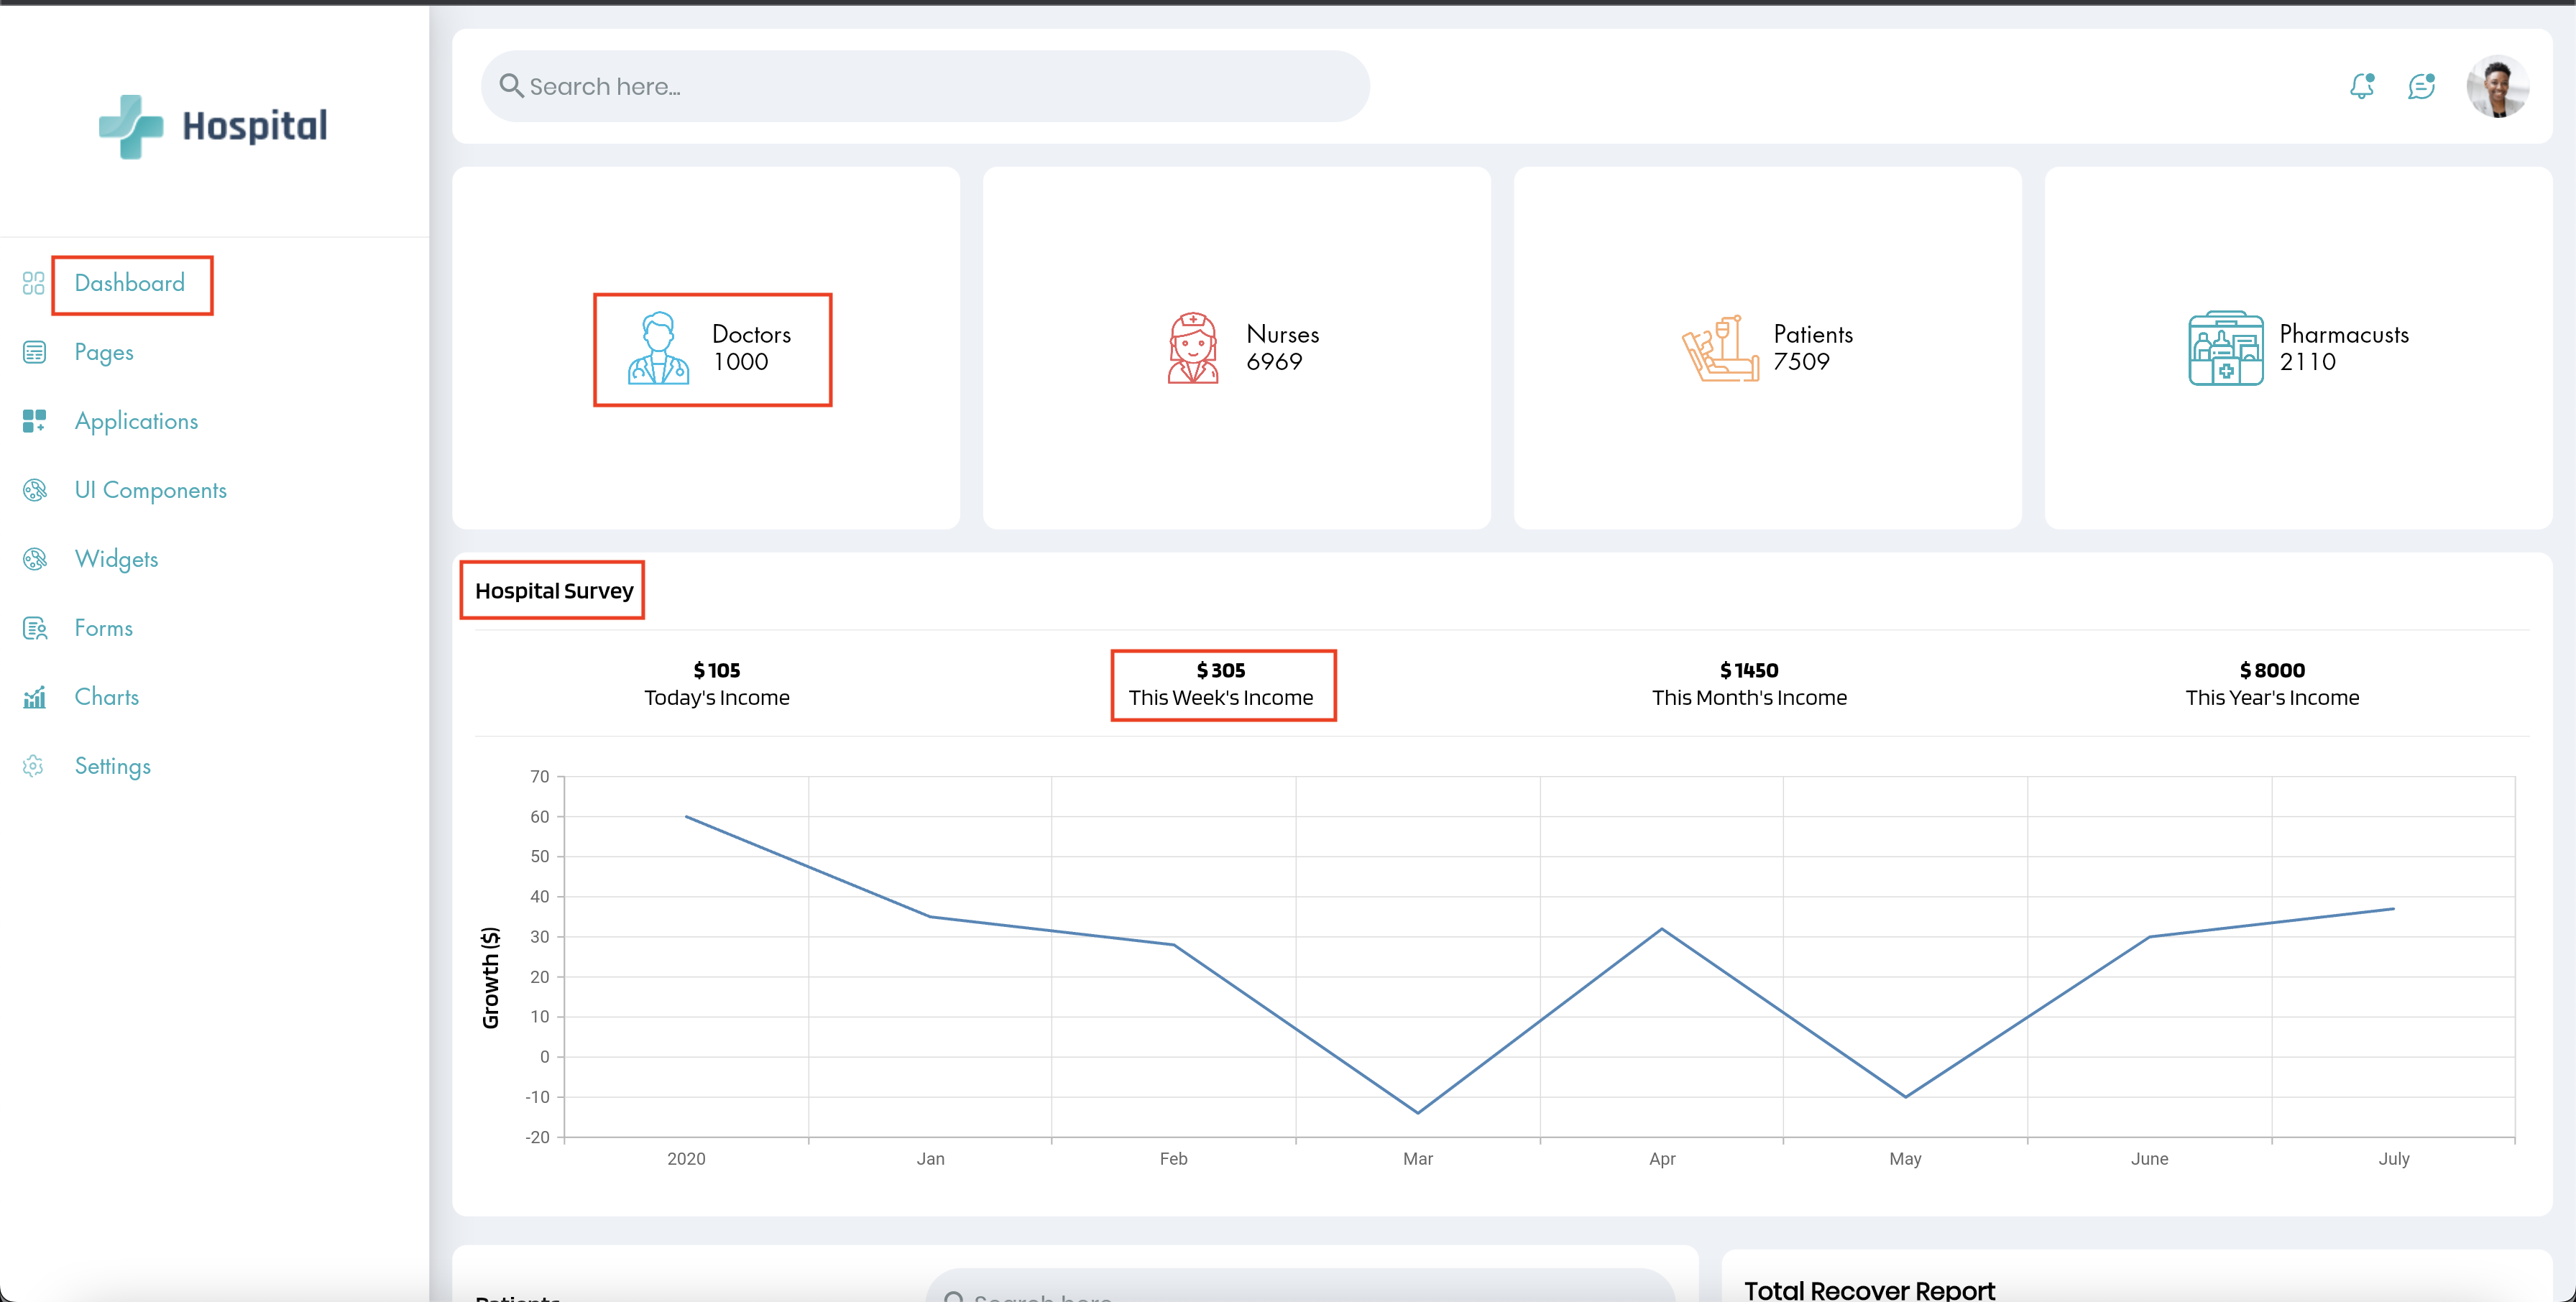Viewport: 2576px width, 1302px height.
Task: Click the March data point on chart
Action: [1417, 1112]
